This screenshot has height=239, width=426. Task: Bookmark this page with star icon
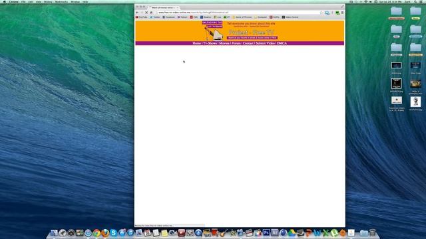(321, 13)
